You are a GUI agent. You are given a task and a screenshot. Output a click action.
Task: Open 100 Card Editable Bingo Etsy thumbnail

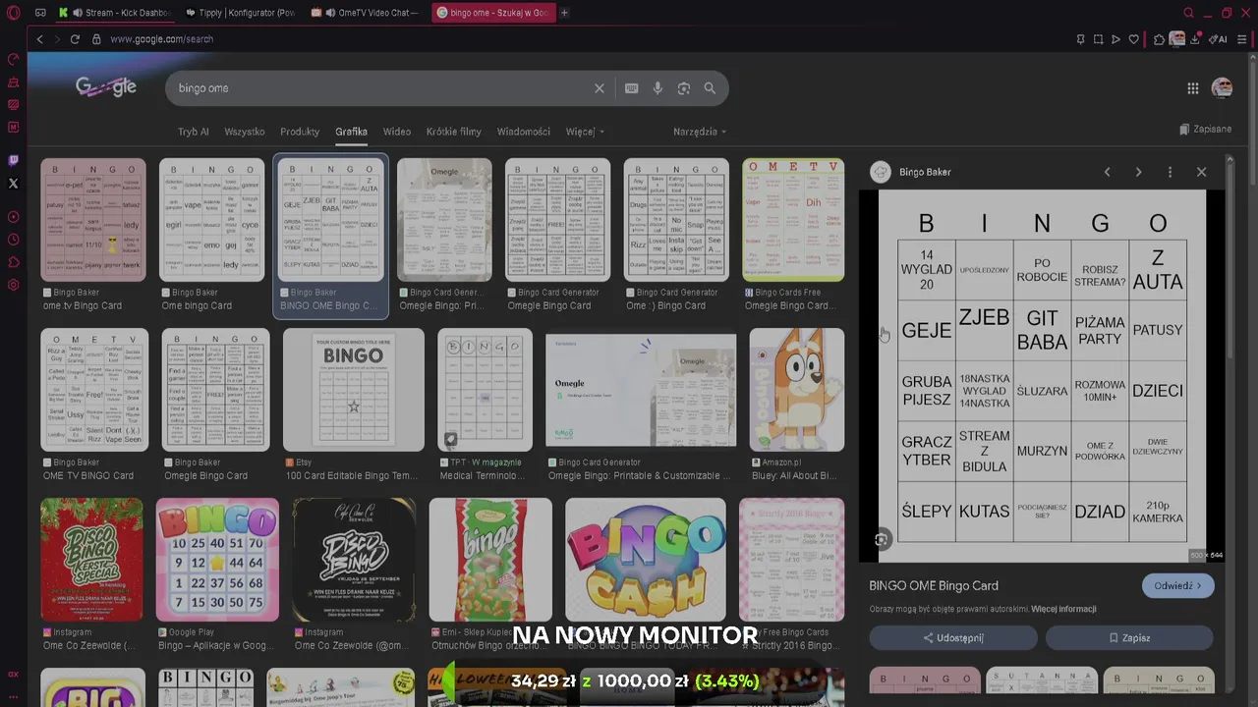point(354,390)
